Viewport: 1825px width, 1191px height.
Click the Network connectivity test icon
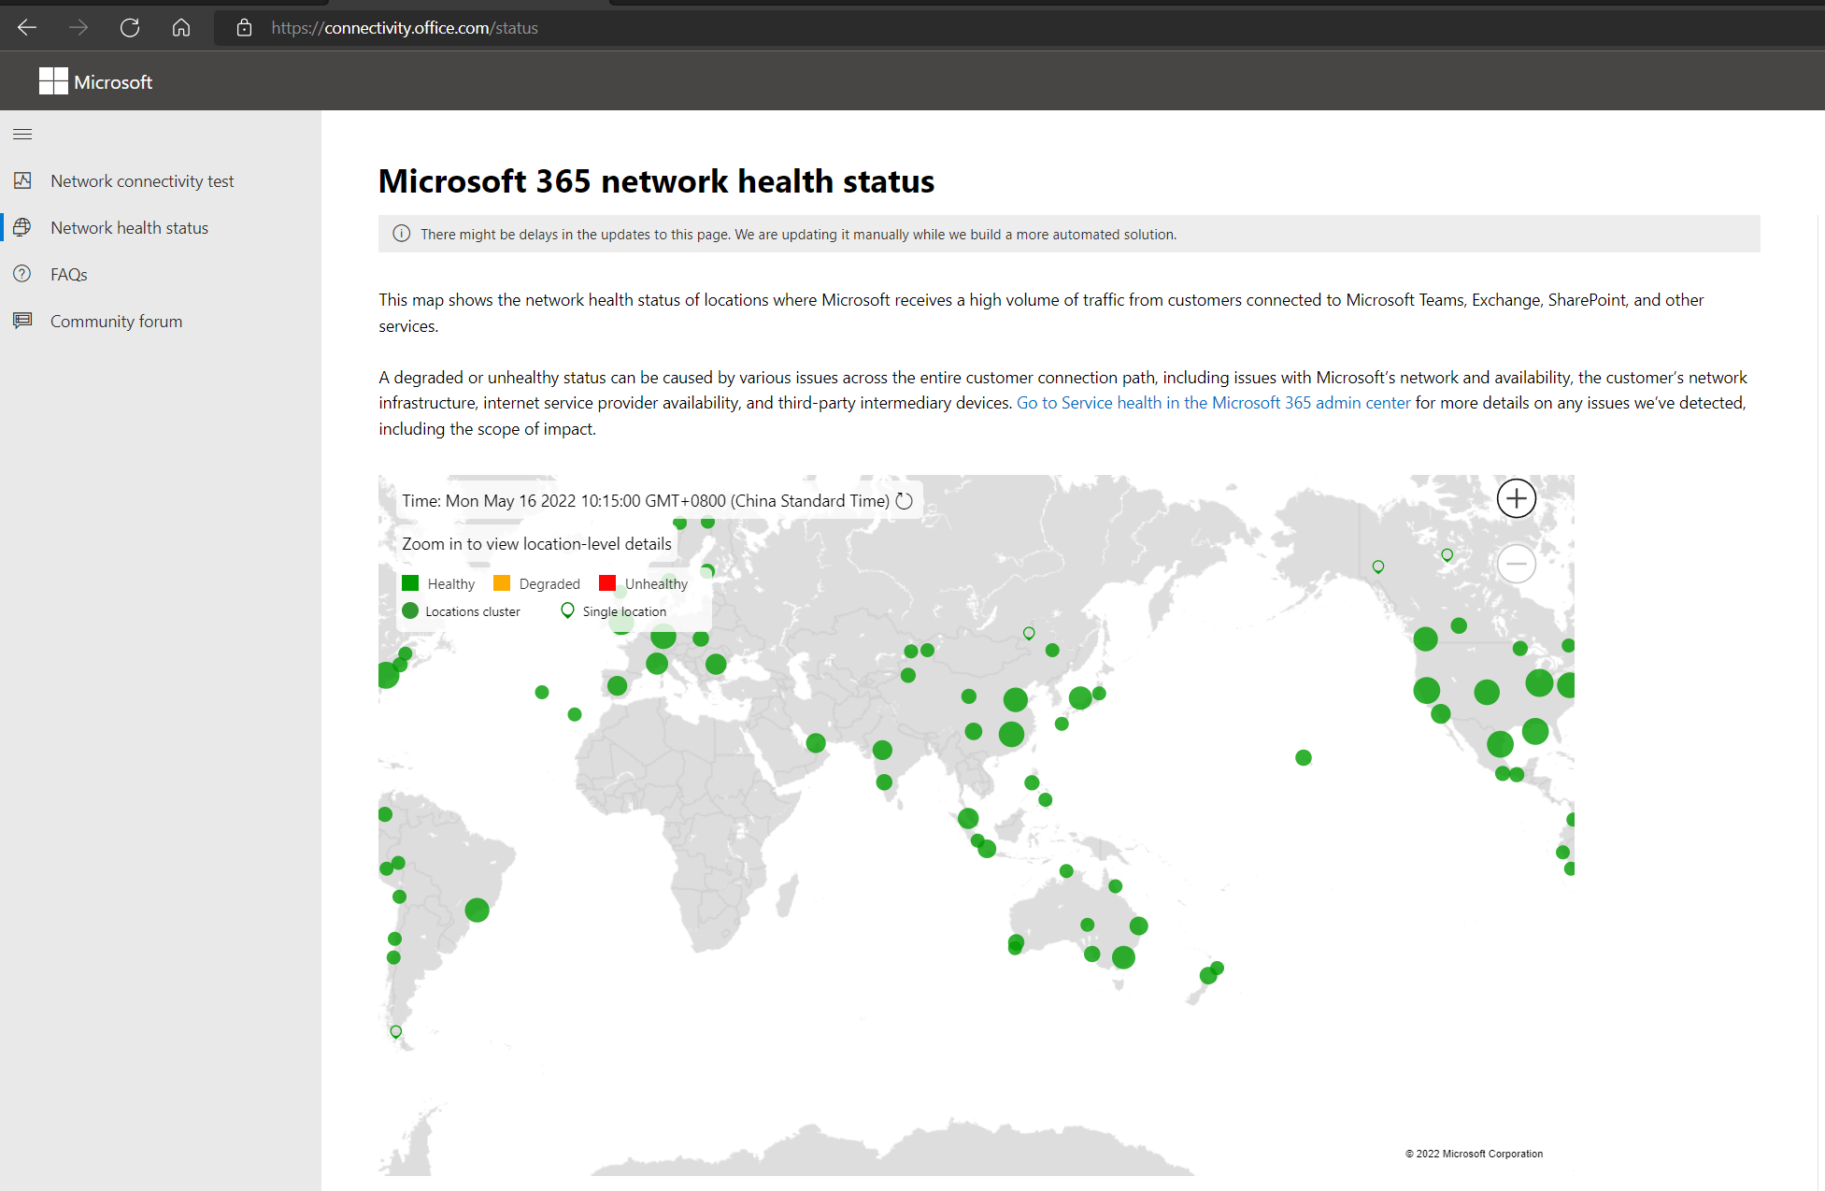[22, 180]
